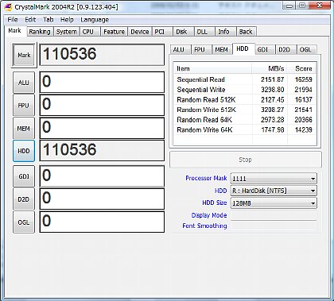334x301 pixels.
Task: Select the Sequential Read row
Action: (x=245, y=79)
